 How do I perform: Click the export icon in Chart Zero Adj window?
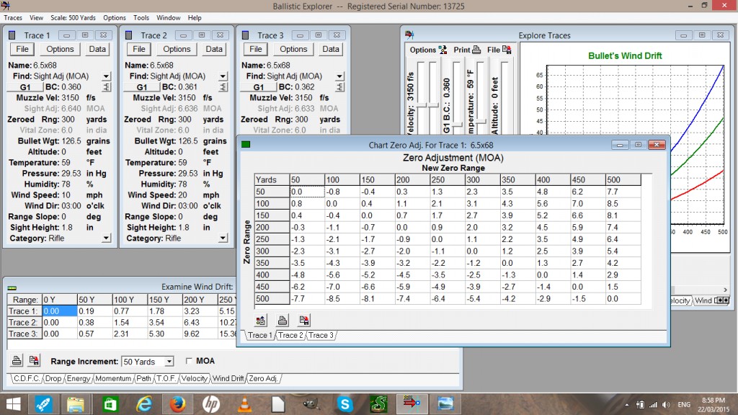(x=303, y=320)
